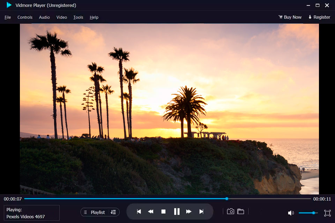Rewind the video
This screenshot has height=223, width=335.
point(151,212)
